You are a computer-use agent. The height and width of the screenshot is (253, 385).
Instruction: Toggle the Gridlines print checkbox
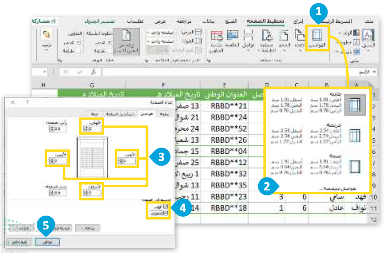tap(110, 51)
